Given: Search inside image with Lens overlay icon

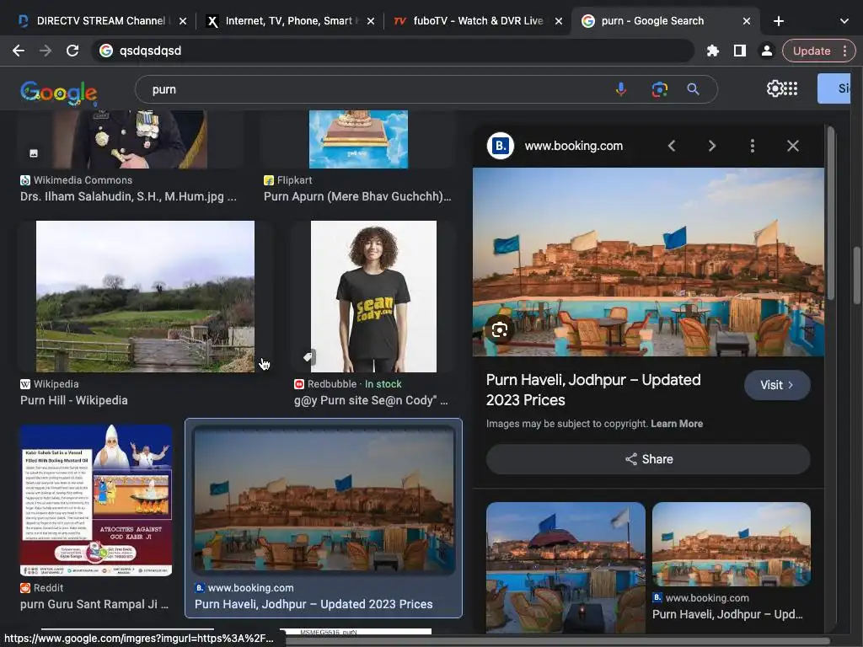Looking at the screenshot, I should [499, 329].
